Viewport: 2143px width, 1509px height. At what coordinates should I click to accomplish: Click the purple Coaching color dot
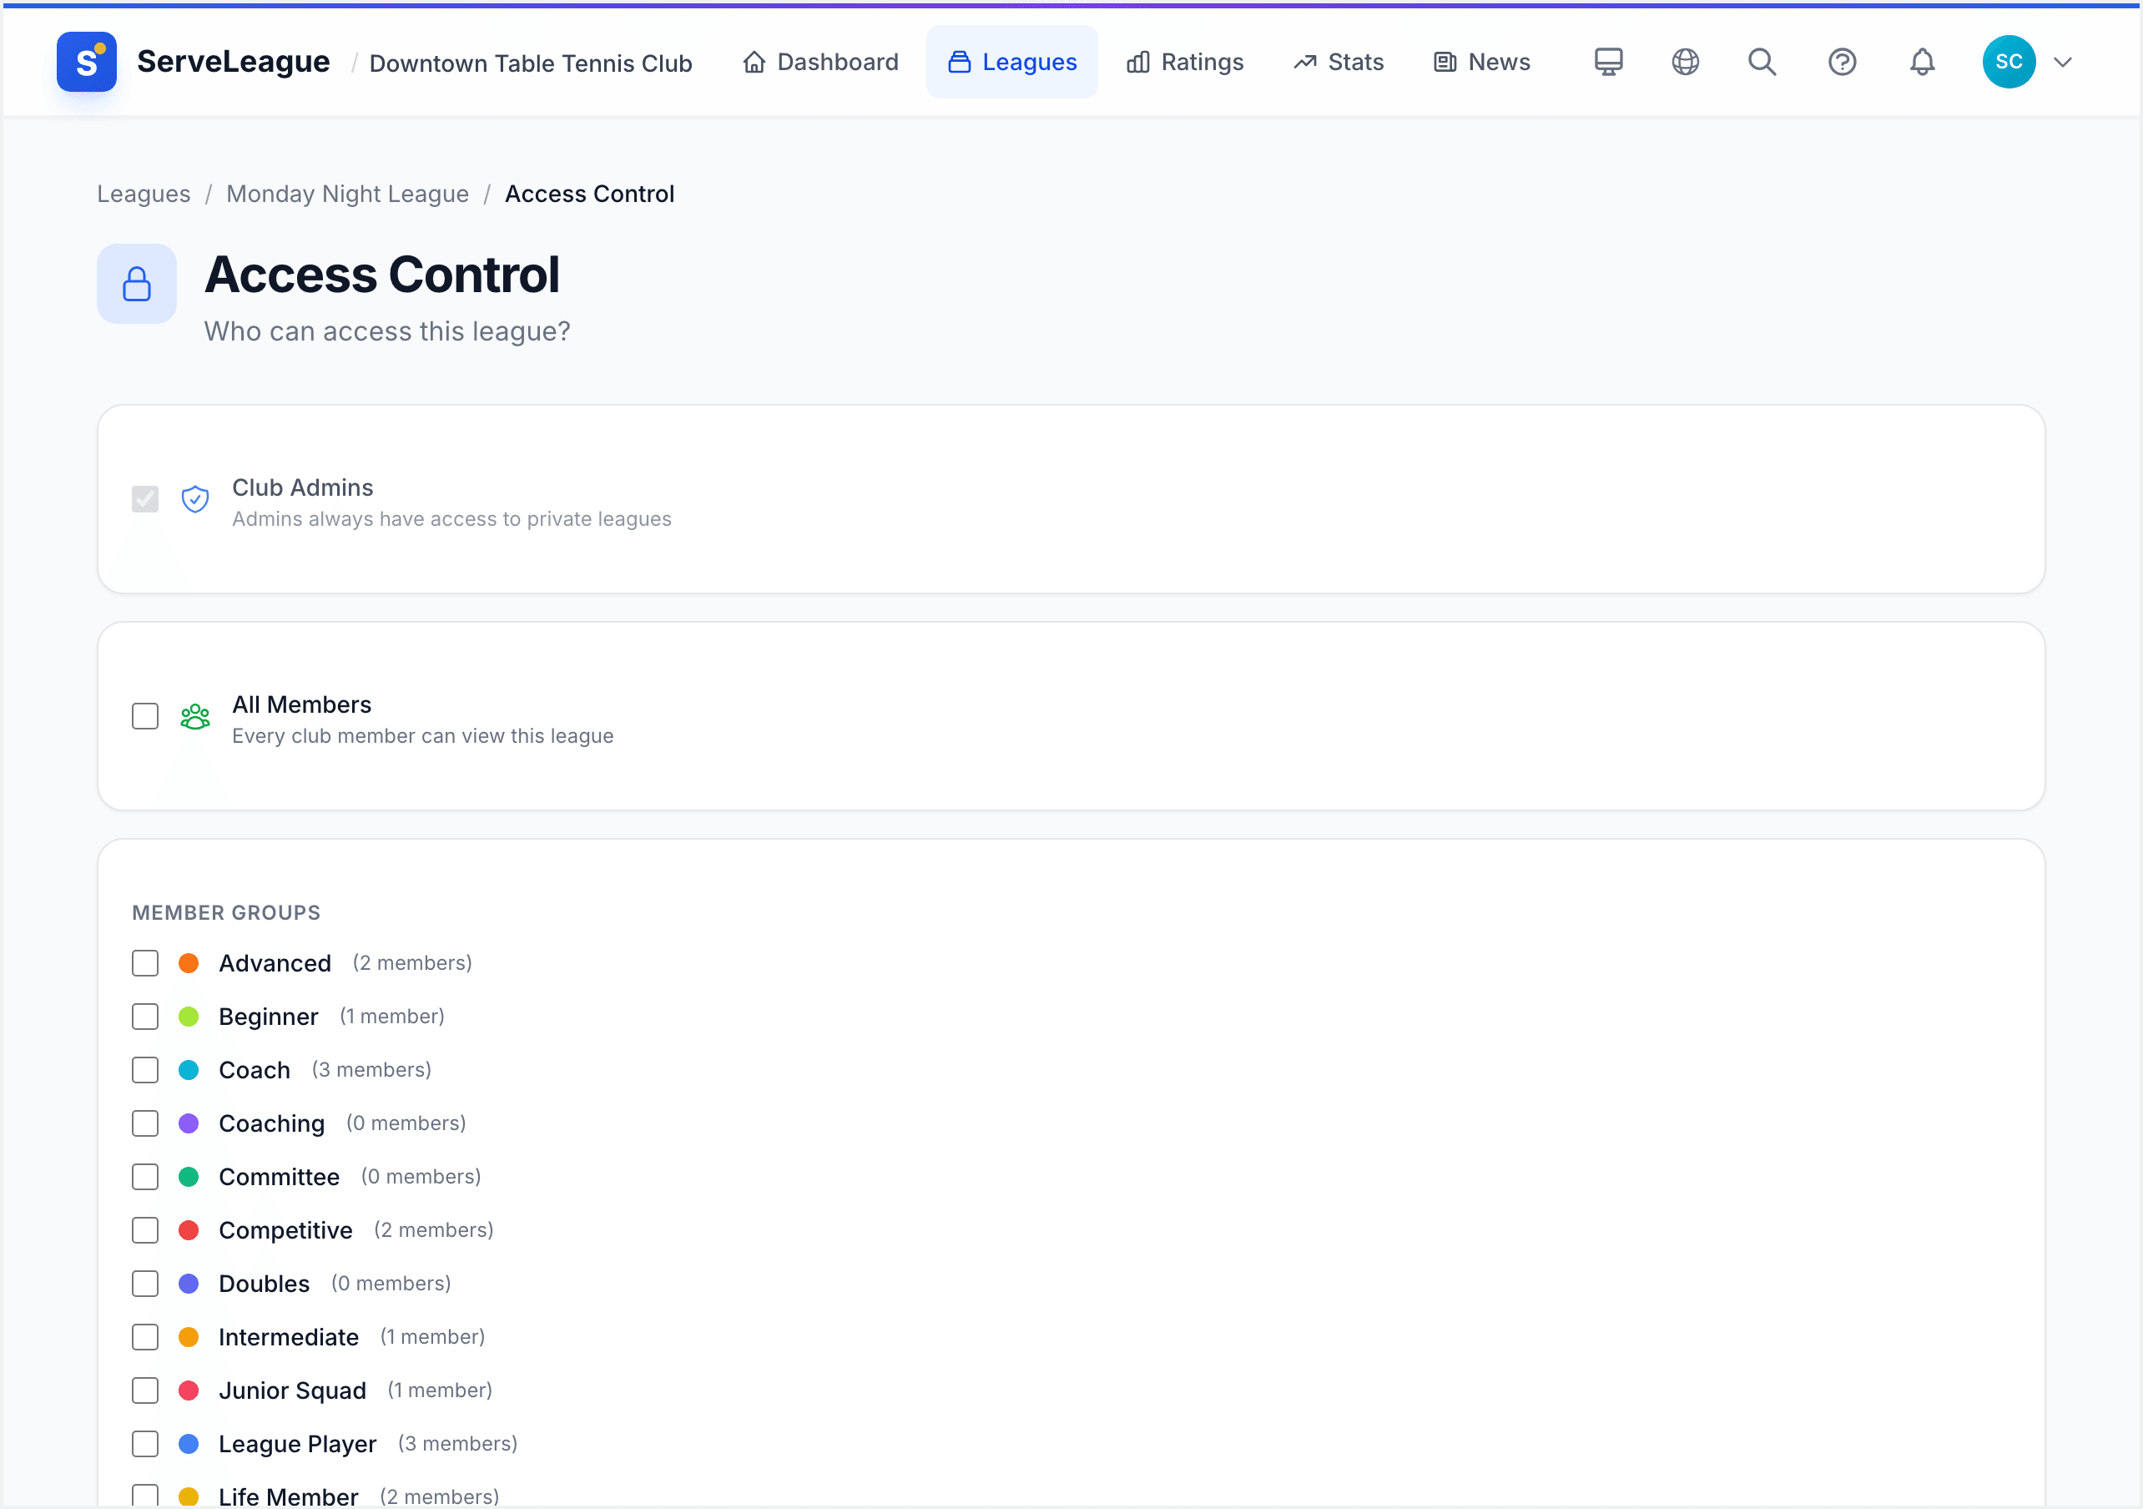(189, 1123)
